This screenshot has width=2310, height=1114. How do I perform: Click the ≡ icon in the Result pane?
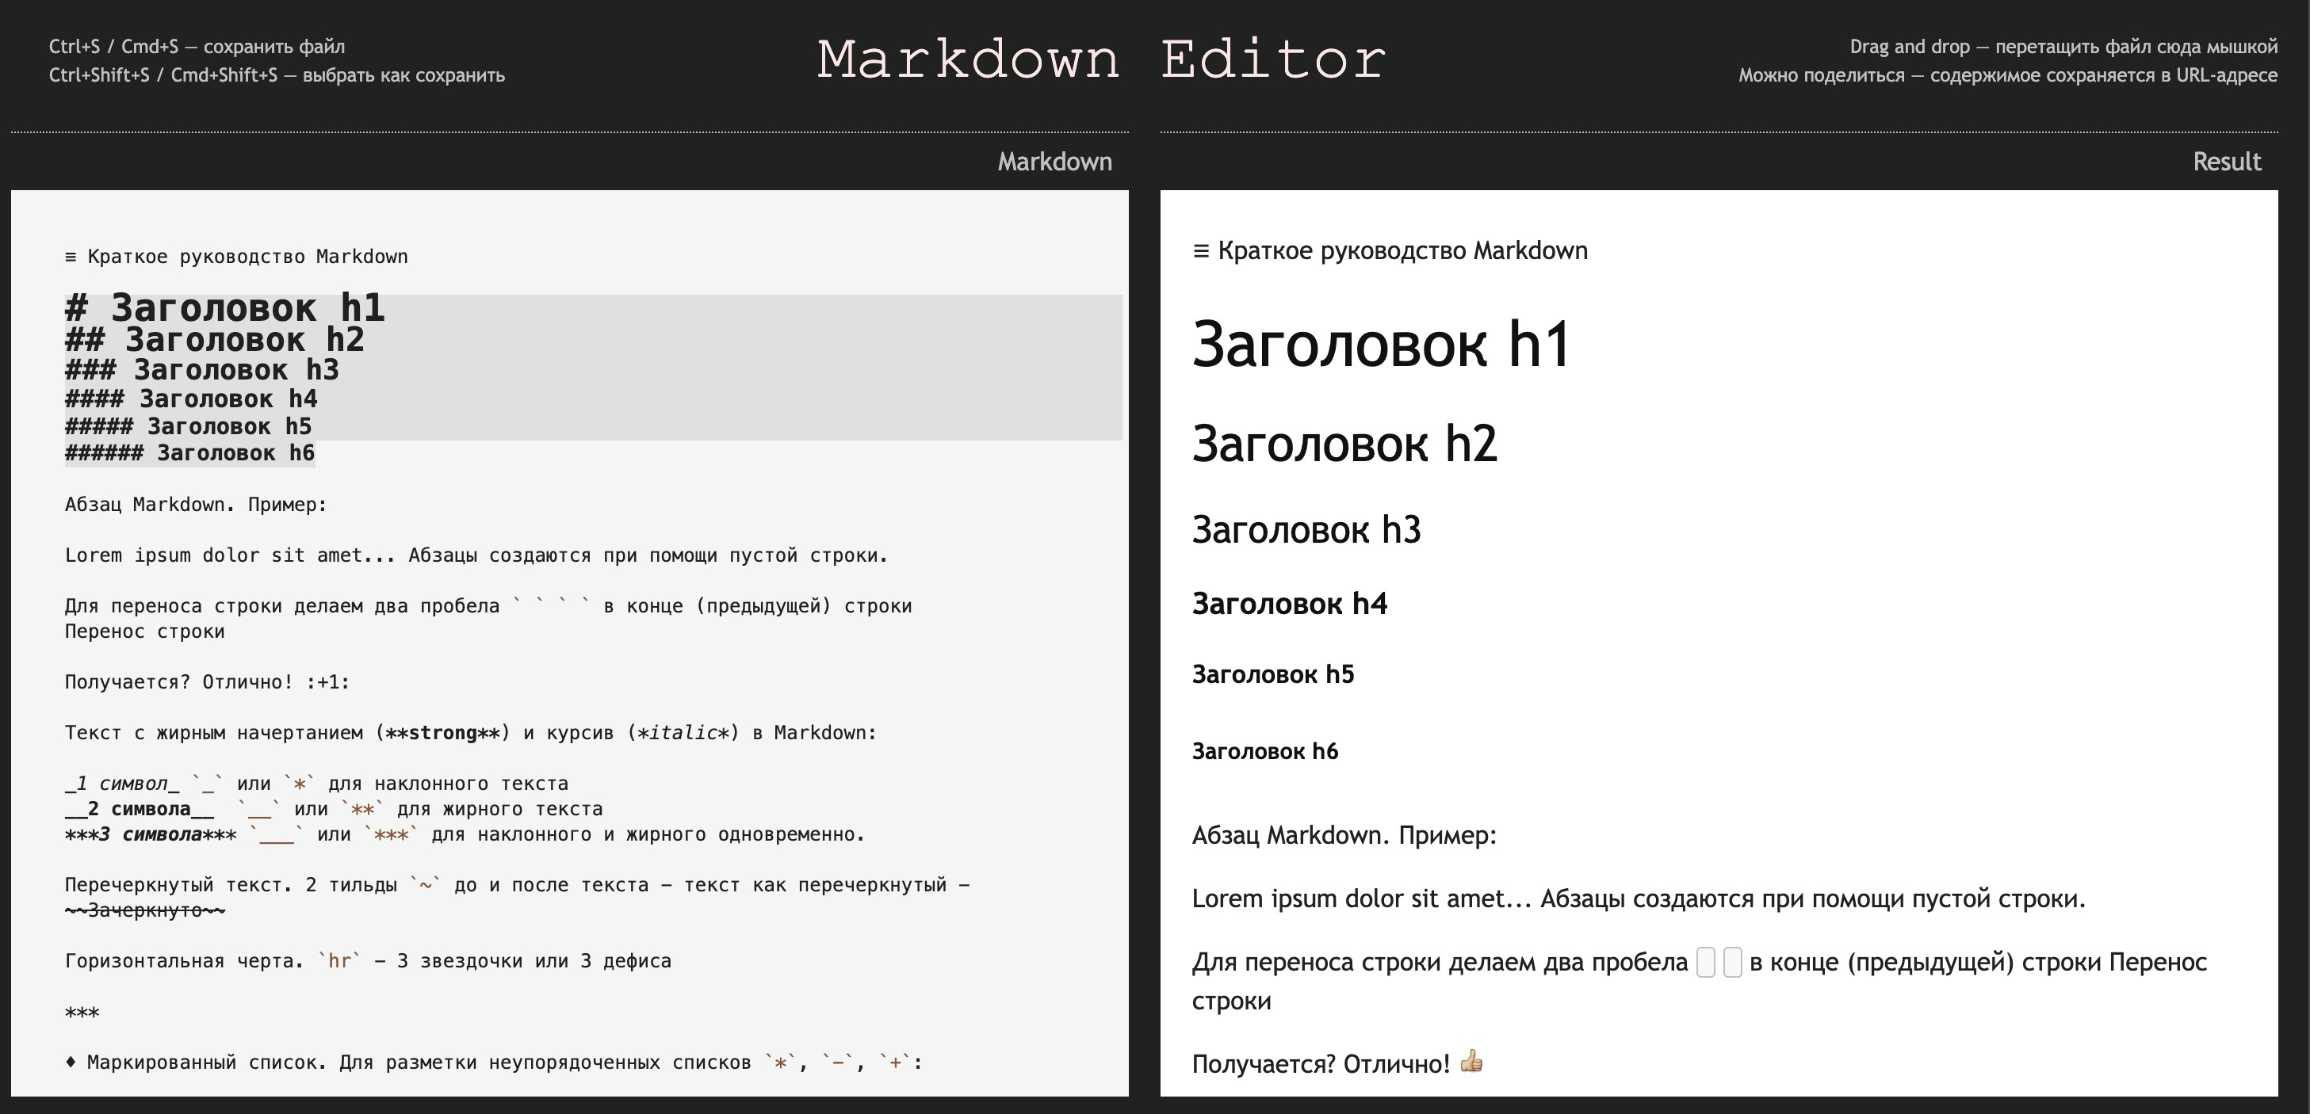(x=1201, y=251)
